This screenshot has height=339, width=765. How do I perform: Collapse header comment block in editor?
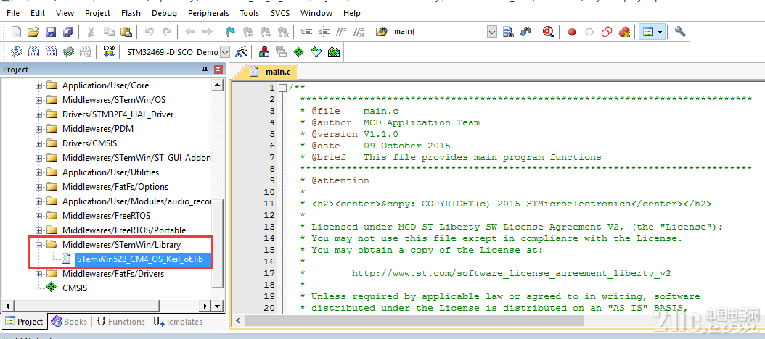tap(282, 88)
